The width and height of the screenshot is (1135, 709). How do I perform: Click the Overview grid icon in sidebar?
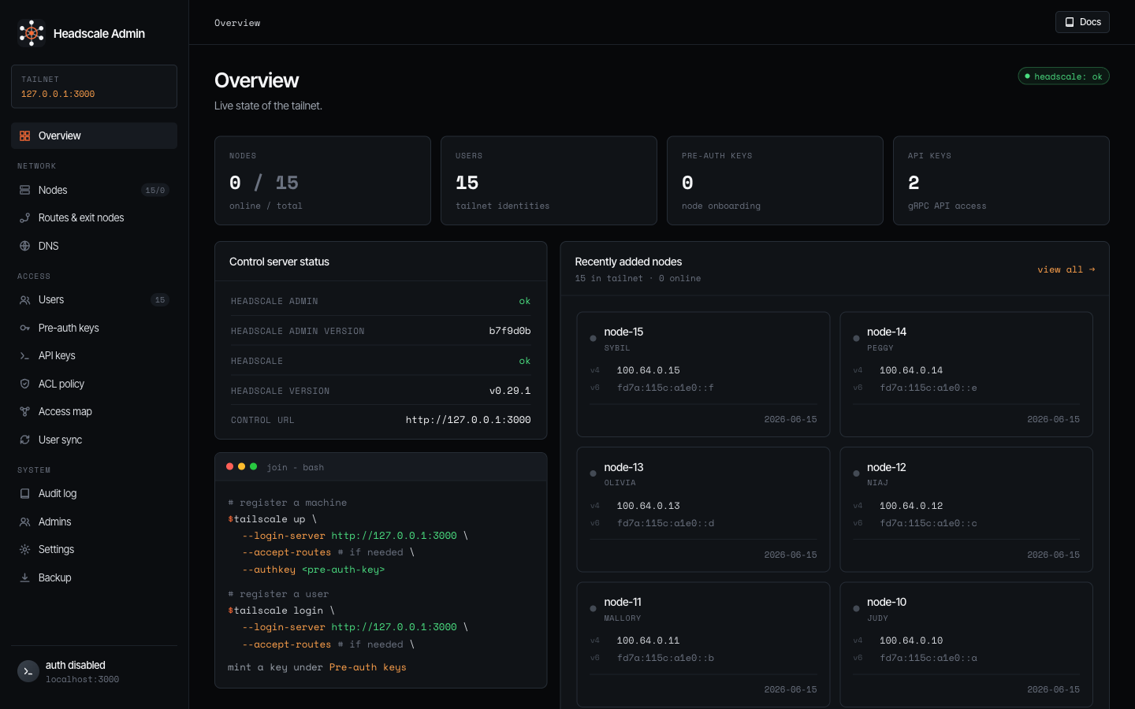coord(24,135)
